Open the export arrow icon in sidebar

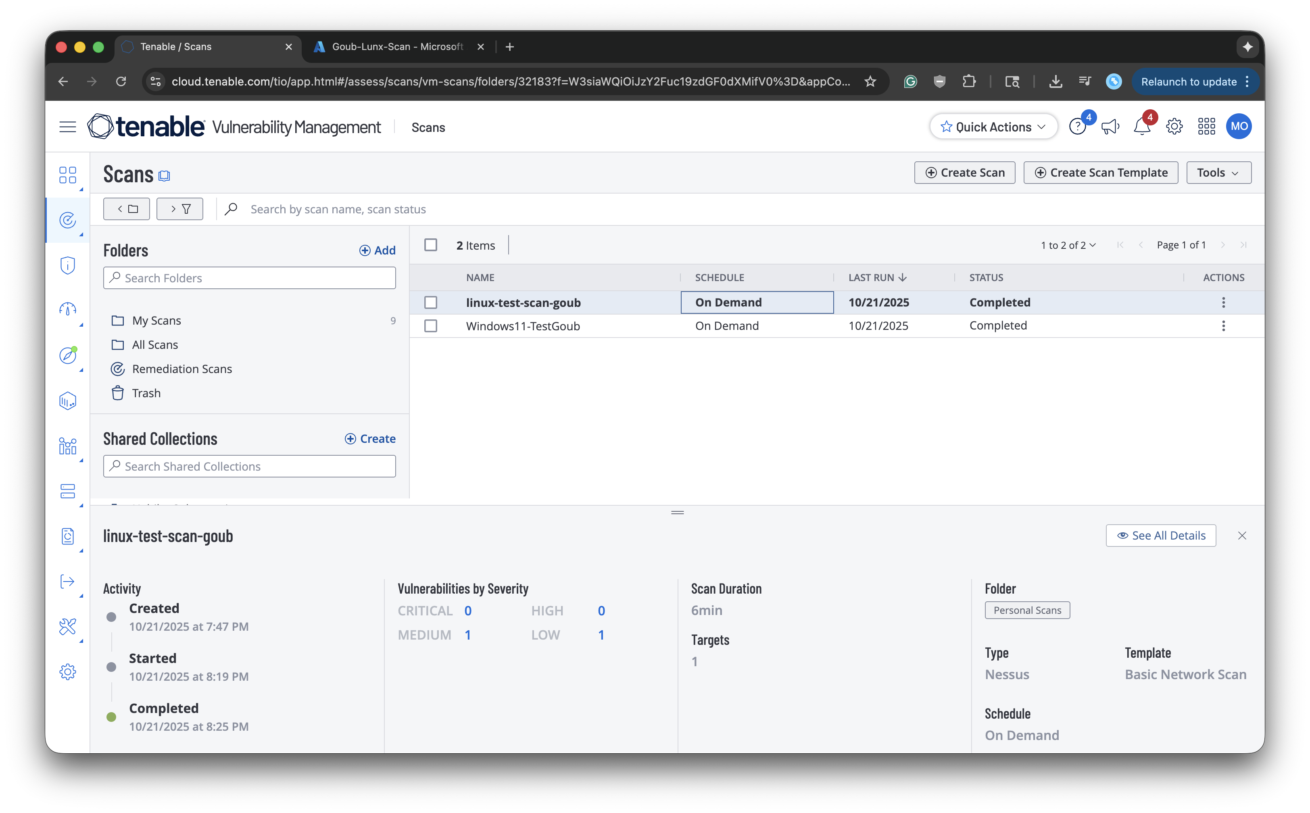point(67,581)
